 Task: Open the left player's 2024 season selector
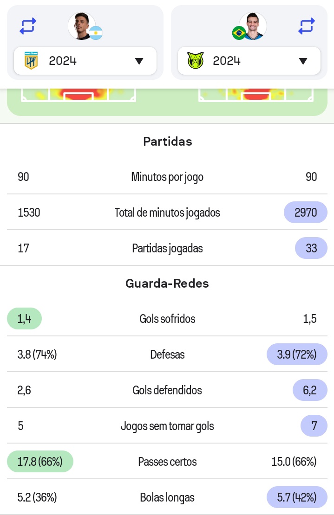pyautogui.click(x=85, y=61)
